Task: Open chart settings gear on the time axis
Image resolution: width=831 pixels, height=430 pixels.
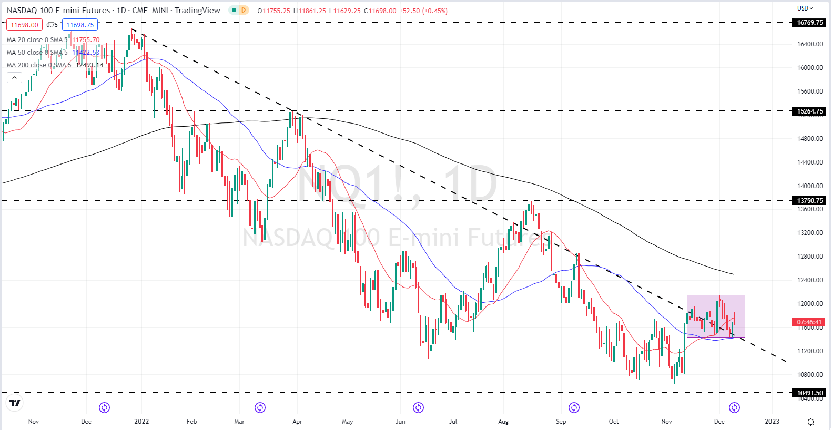Action: [x=810, y=422]
